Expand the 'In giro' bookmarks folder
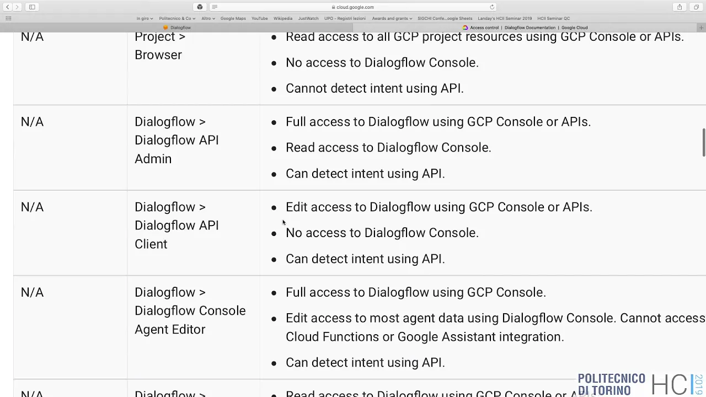This screenshot has height=397, width=706. [x=145, y=18]
